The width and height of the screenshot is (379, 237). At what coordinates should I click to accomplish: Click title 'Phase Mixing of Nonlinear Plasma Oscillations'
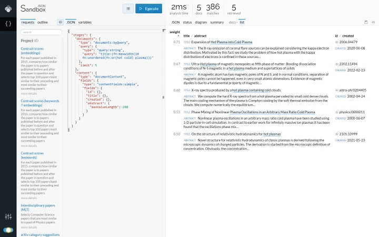253,112
